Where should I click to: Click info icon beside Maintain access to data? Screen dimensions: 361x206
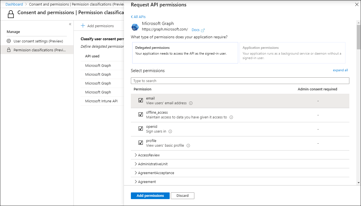231,117
